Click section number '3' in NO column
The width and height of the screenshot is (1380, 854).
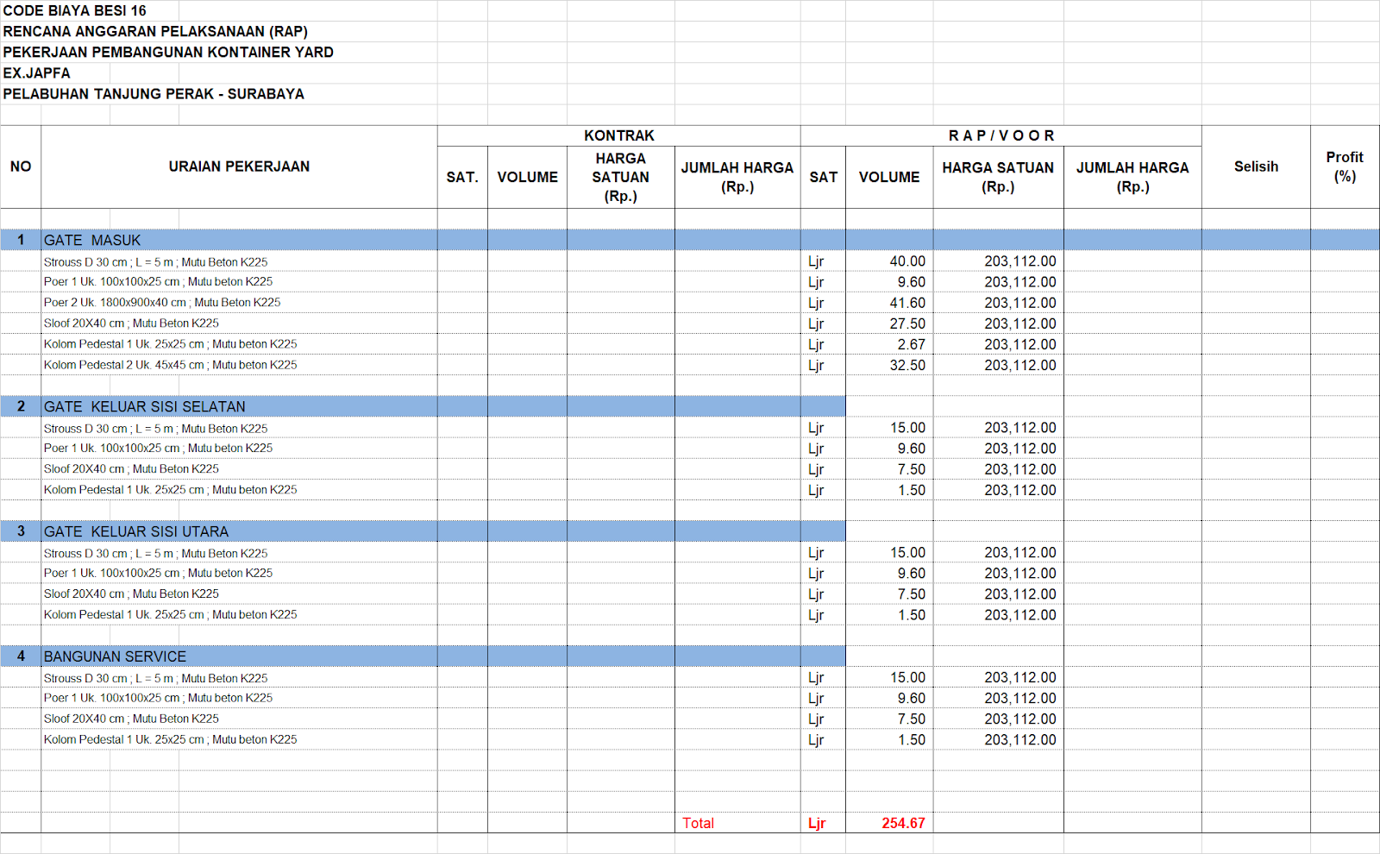coord(21,531)
